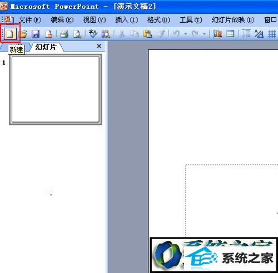Switch to the 幻灯片 tab
278x273 pixels.
point(46,47)
